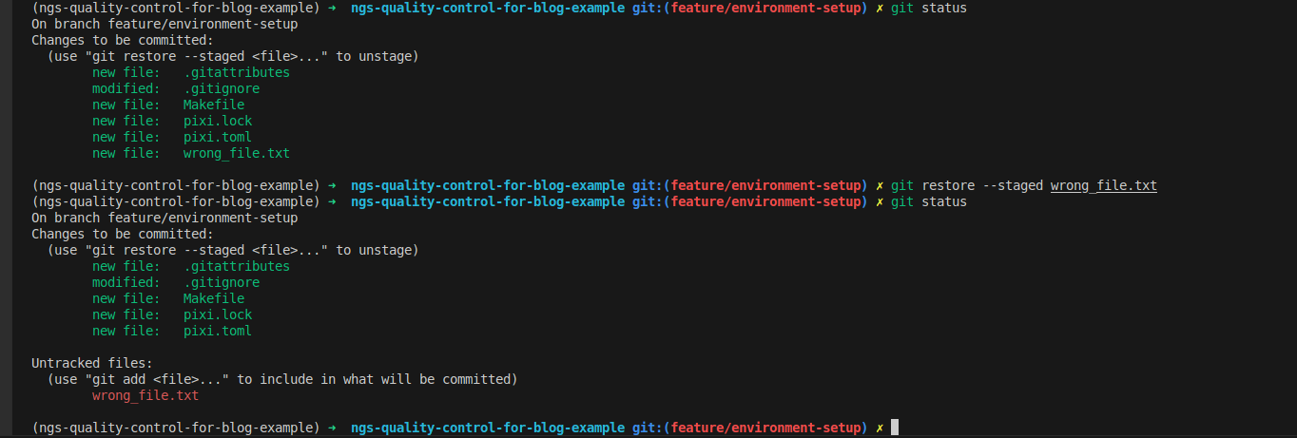The image size is (1297, 438).
Task: Click pixi.toml in the first git status output
Action: (x=218, y=137)
